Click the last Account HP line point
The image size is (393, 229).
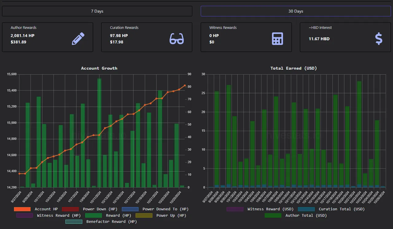[x=185, y=85]
